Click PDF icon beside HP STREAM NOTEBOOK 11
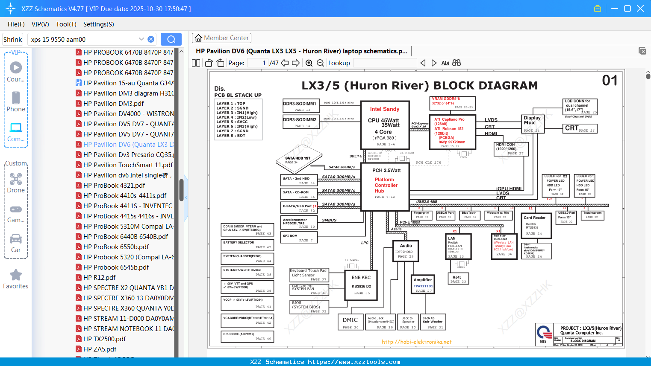This screenshot has height=366, width=651. click(79, 328)
